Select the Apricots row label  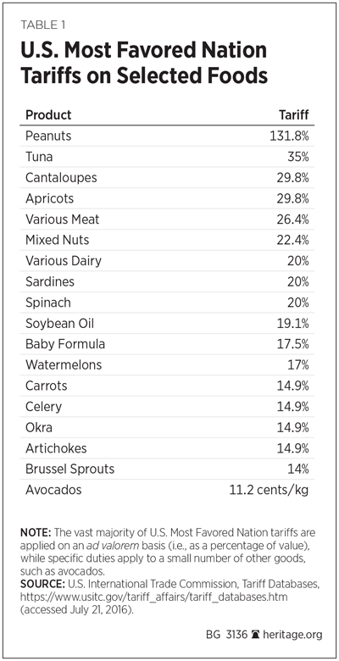(x=49, y=198)
